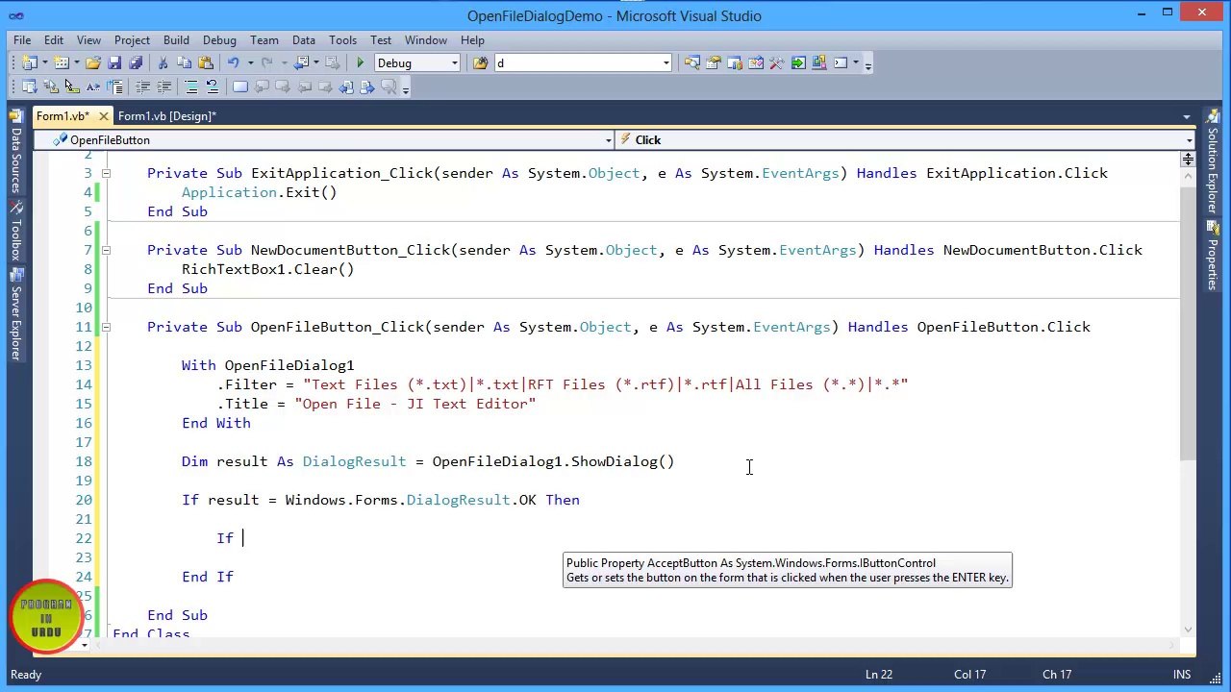This screenshot has width=1231, height=692.
Task: Click the DialogResult.OK text on line 20
Action: [471, 500]
